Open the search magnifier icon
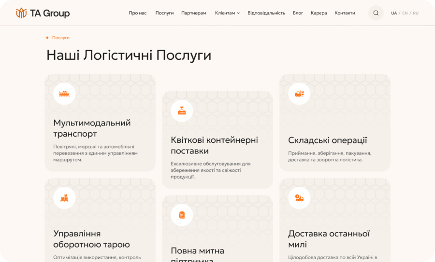This screenshot has width=435, height=262. coord(376,13)
